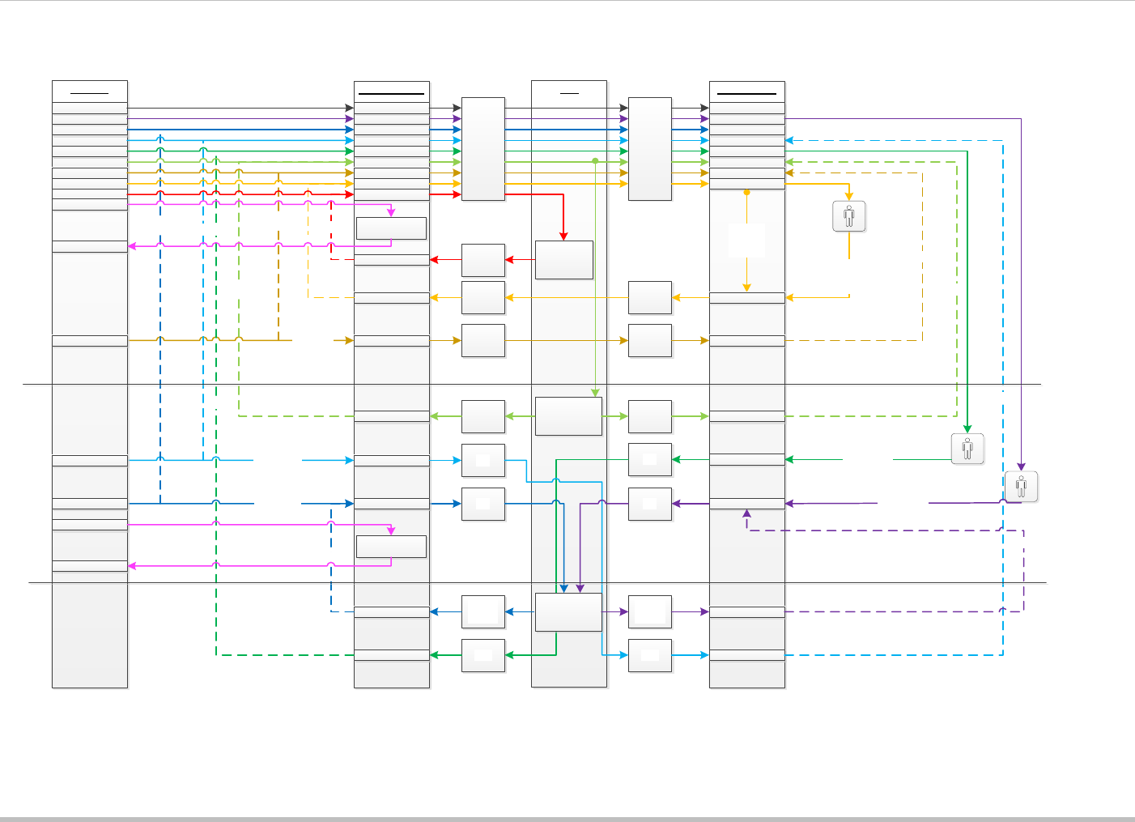Select rightmost column row emitting bottom dashed purple line
The height and width of the screenshot is (822, 1135).
click(x=747, y=612)
